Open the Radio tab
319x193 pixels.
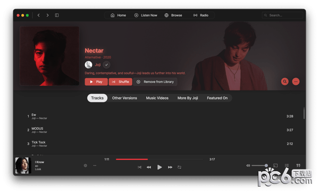pyautogui.click(x=201, y=15)
